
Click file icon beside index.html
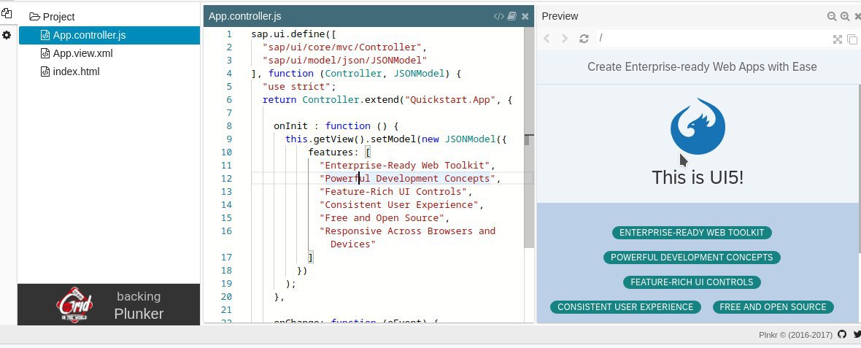tap(45, 71)
